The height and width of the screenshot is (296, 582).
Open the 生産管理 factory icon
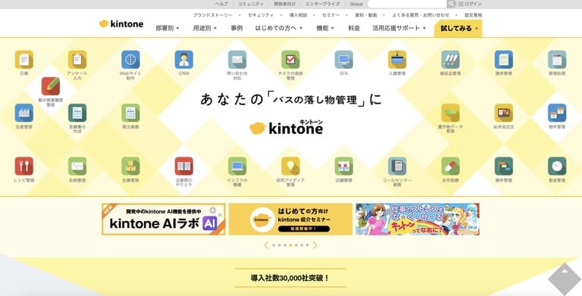[x=24, y=113]
